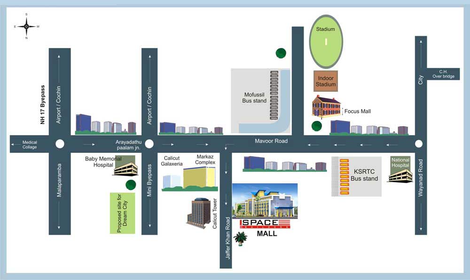Viewport: 470px width, 280px height.
Task: Click the green oval Stadium
Action: pos(326,42)
